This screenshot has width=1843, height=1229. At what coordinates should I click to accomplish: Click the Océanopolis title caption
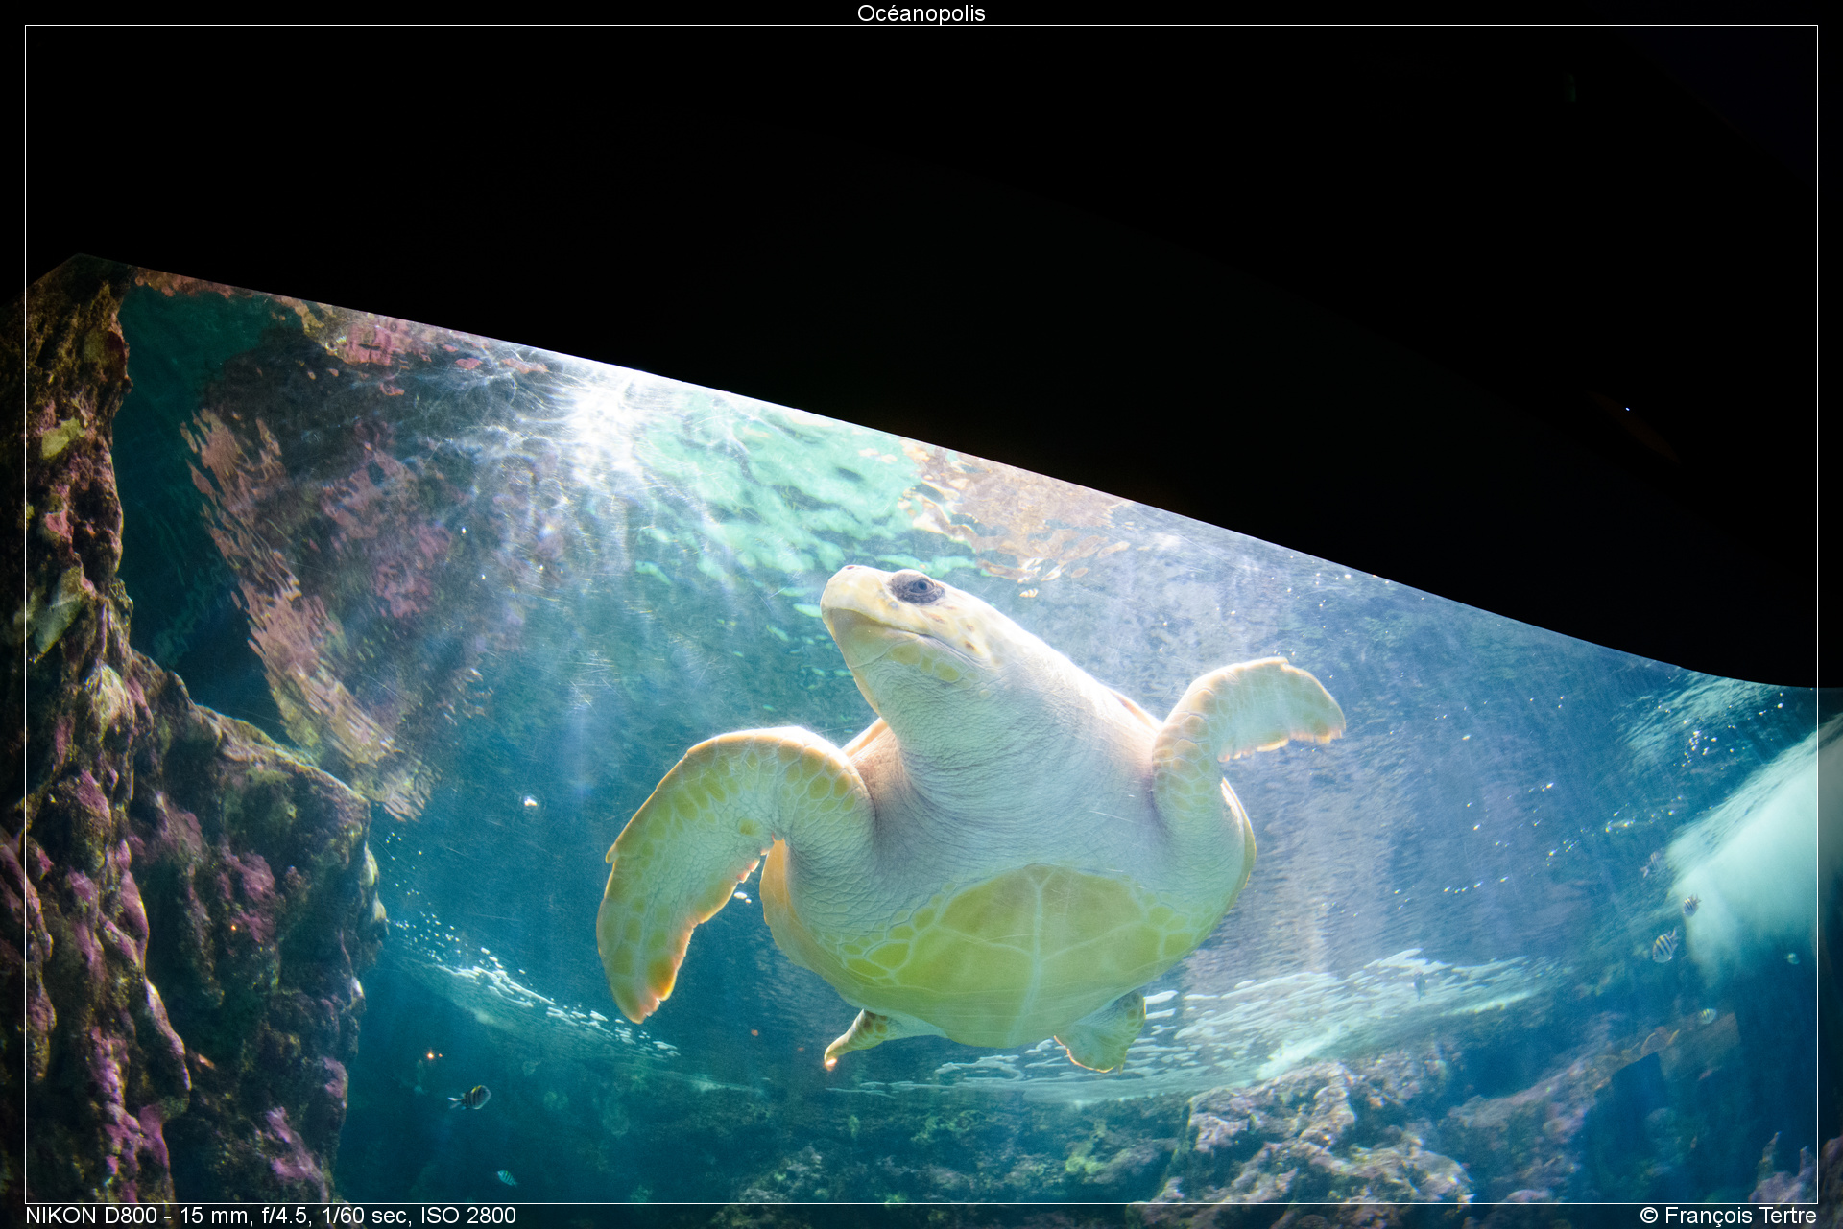921,13
